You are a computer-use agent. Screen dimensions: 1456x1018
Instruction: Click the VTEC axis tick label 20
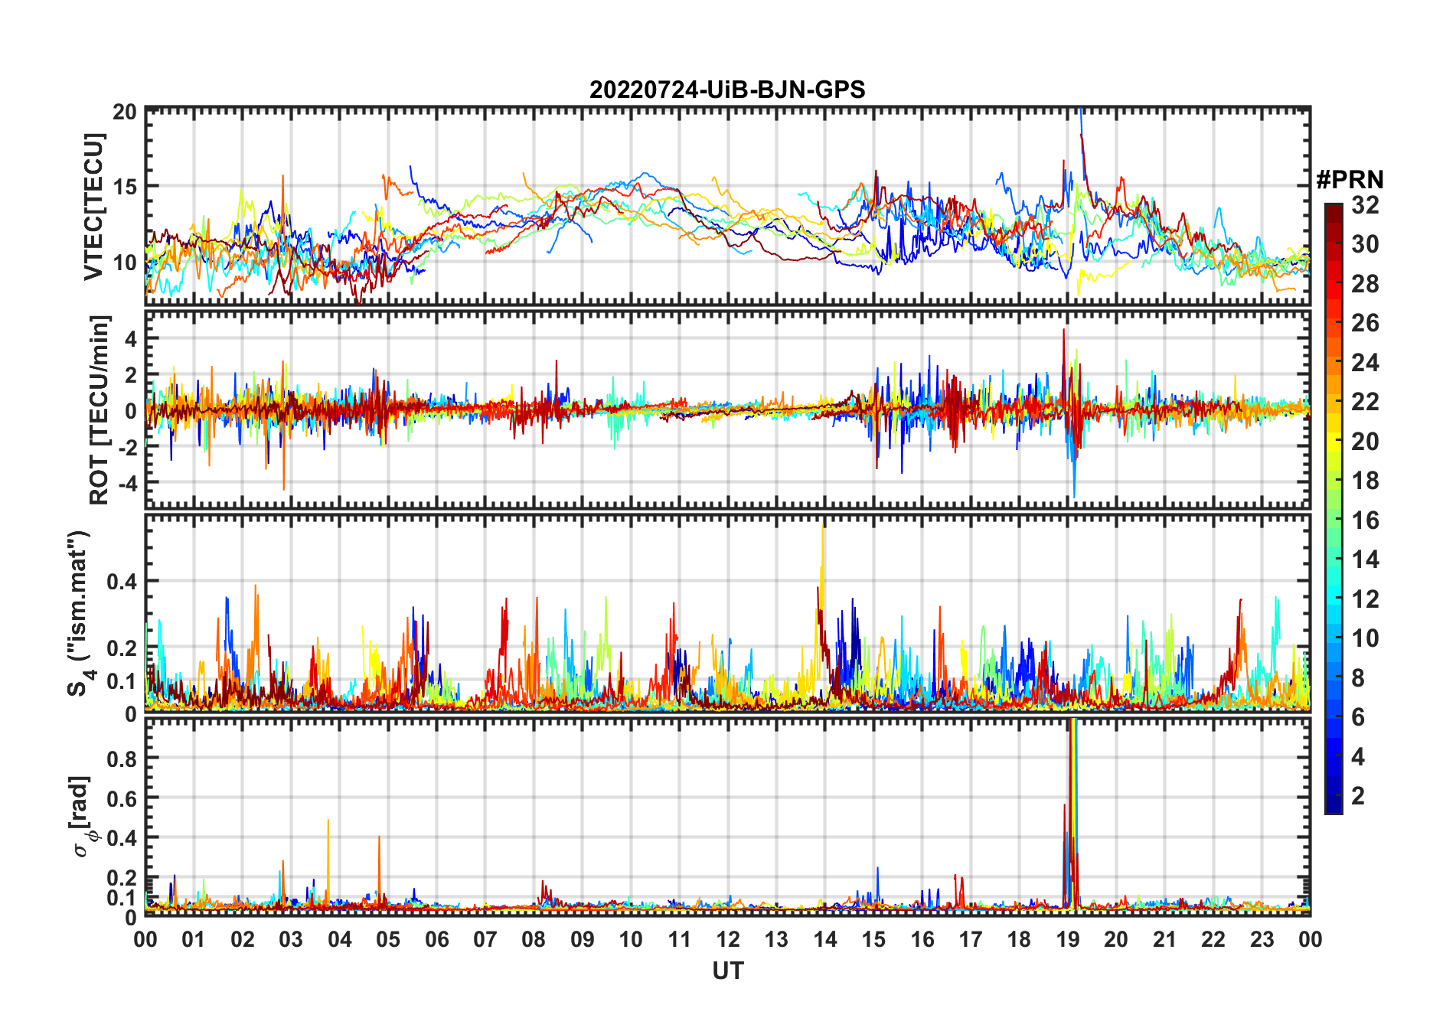124,112
